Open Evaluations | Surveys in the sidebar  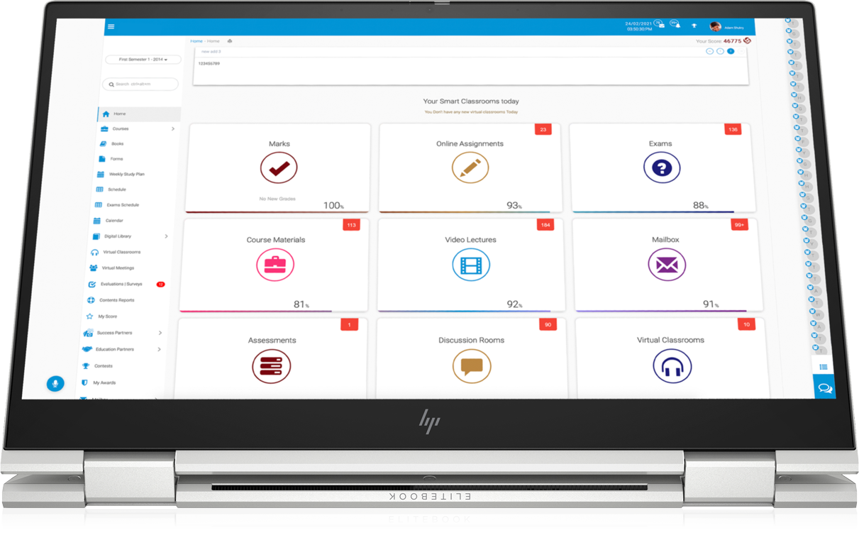(121, 284)
